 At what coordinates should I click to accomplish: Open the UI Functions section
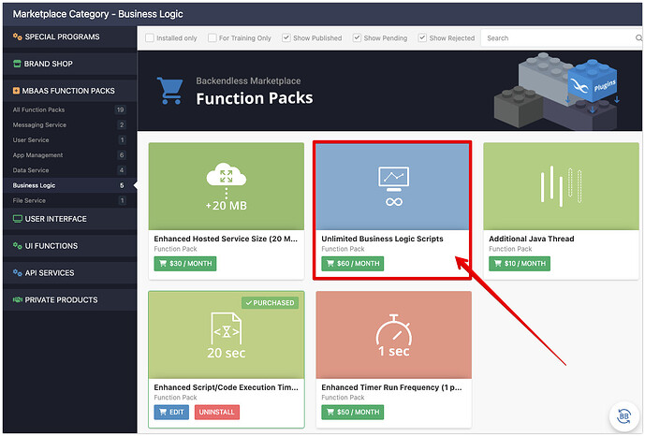tap(69, 246)
